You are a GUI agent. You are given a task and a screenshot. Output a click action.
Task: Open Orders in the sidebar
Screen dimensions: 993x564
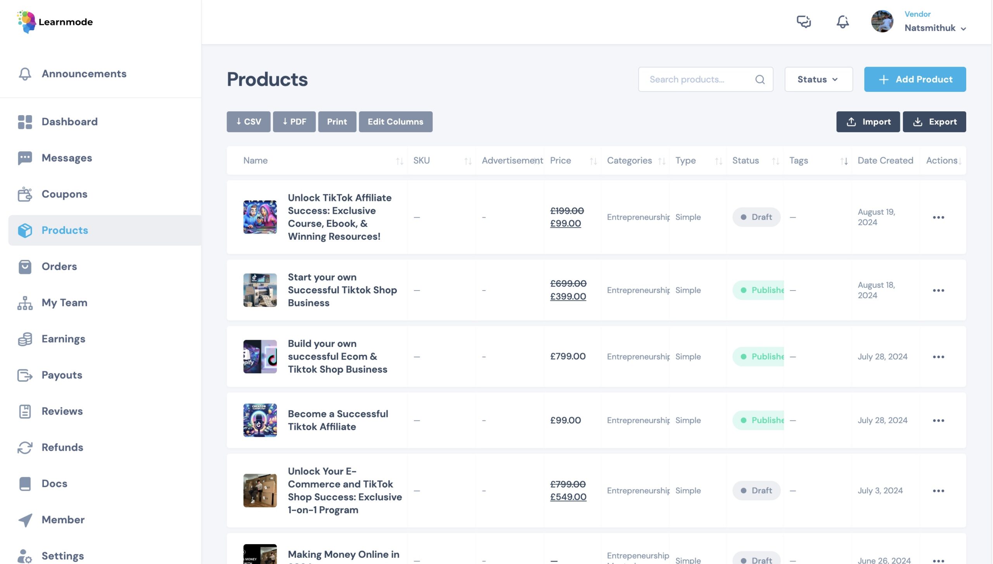pos(59,266)
